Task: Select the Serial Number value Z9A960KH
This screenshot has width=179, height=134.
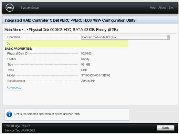Action: click(x=88, y=81)
